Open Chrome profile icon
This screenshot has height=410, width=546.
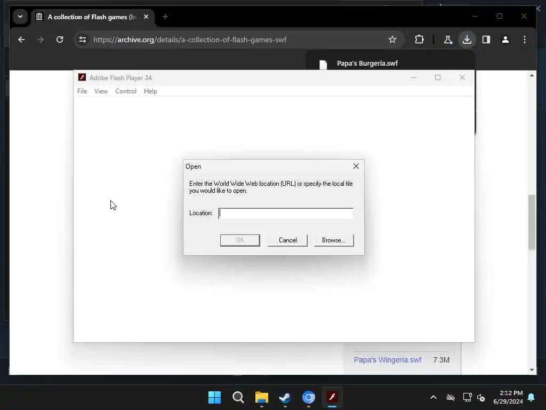505,40
